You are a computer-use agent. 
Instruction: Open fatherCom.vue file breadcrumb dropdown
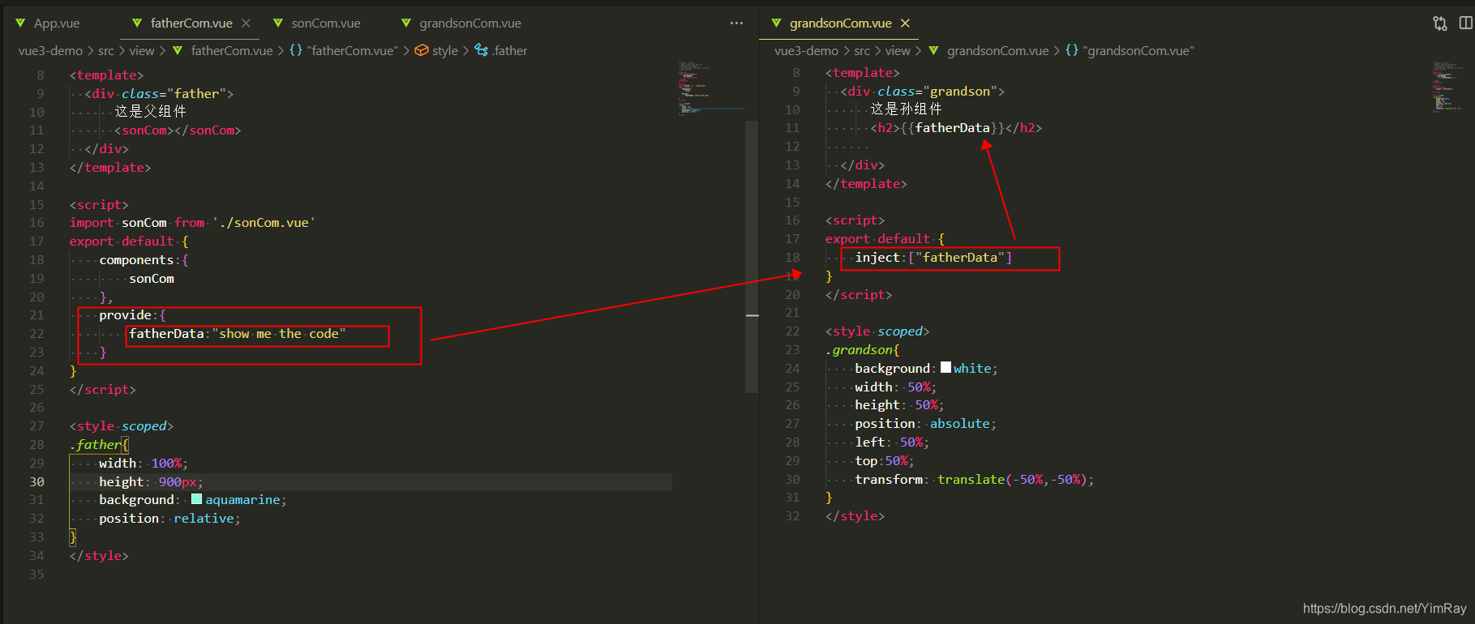click(x=232, y=50)
